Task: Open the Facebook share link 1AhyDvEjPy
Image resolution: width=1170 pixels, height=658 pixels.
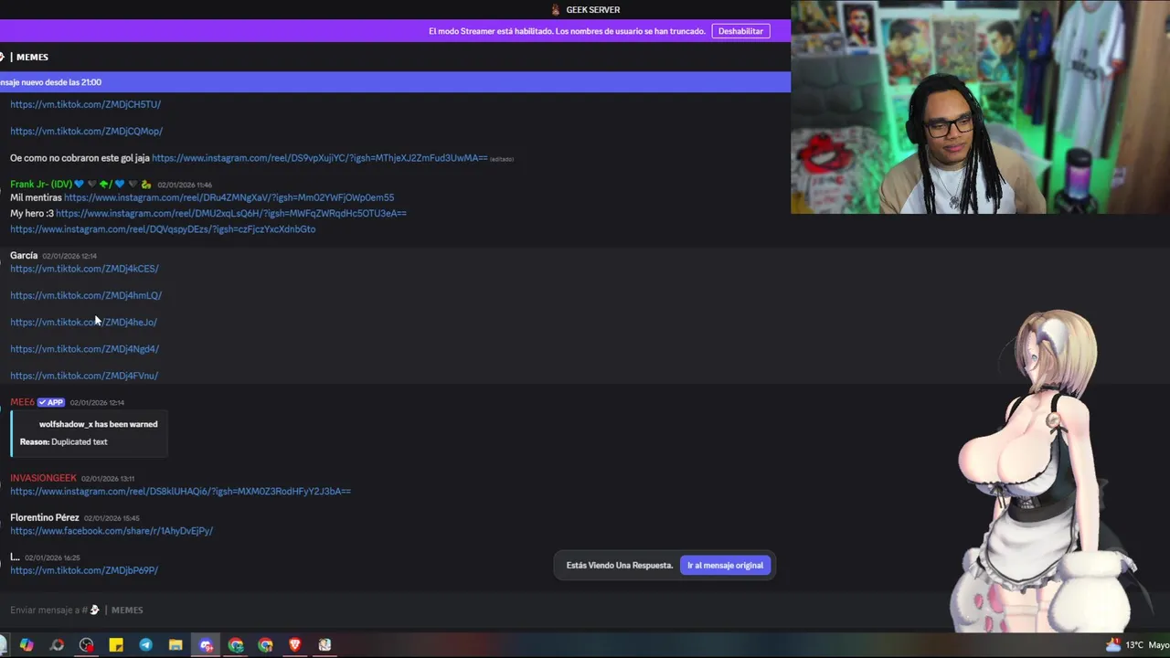Action: coord(112,531)
